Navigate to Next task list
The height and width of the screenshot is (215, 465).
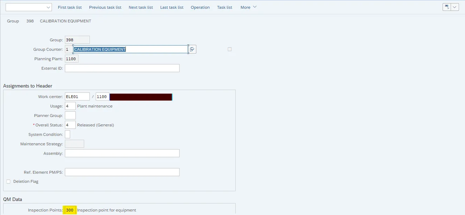tap(141, 7)
